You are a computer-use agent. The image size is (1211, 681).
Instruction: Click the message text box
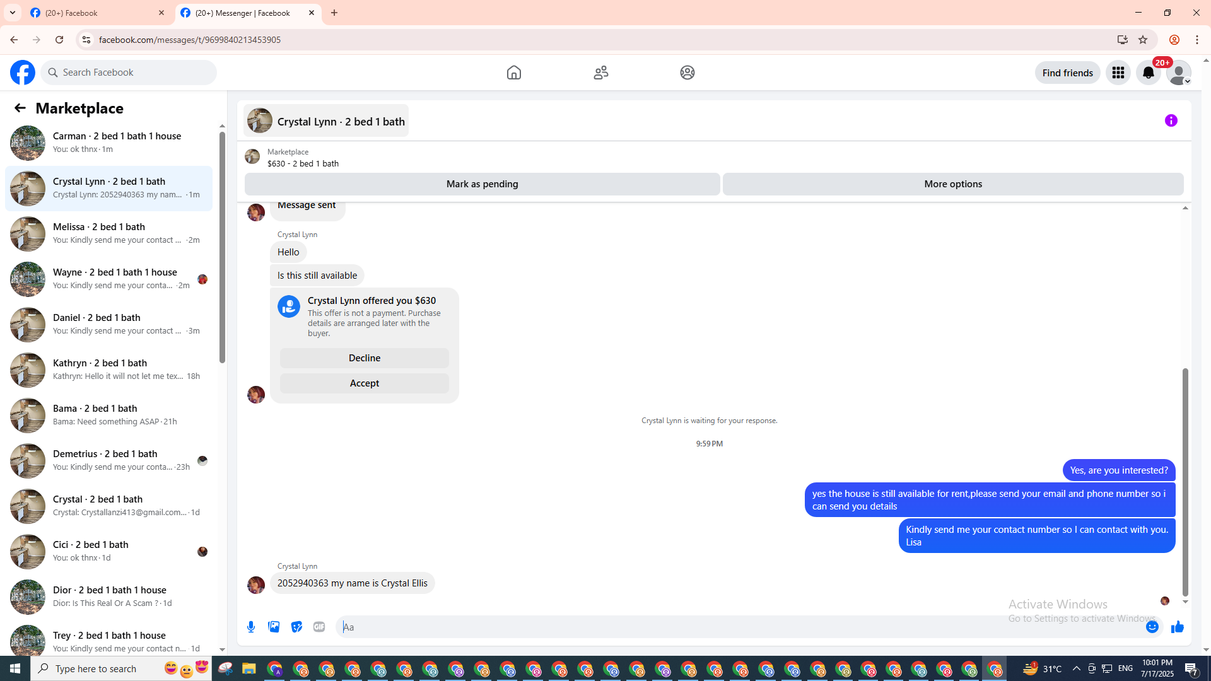coord(738,627)
